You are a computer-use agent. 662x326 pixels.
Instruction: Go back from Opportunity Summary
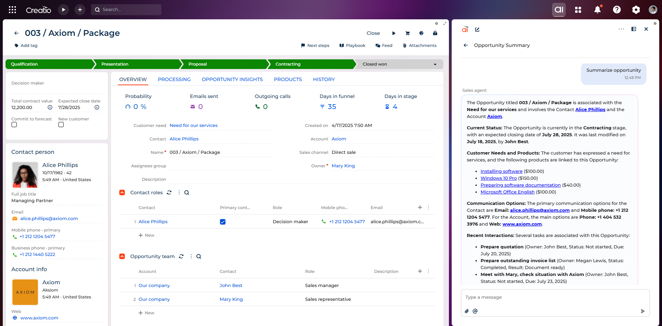click(466, 45)
